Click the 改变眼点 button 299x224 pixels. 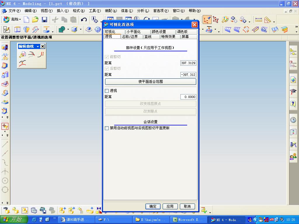pos(150,111)
